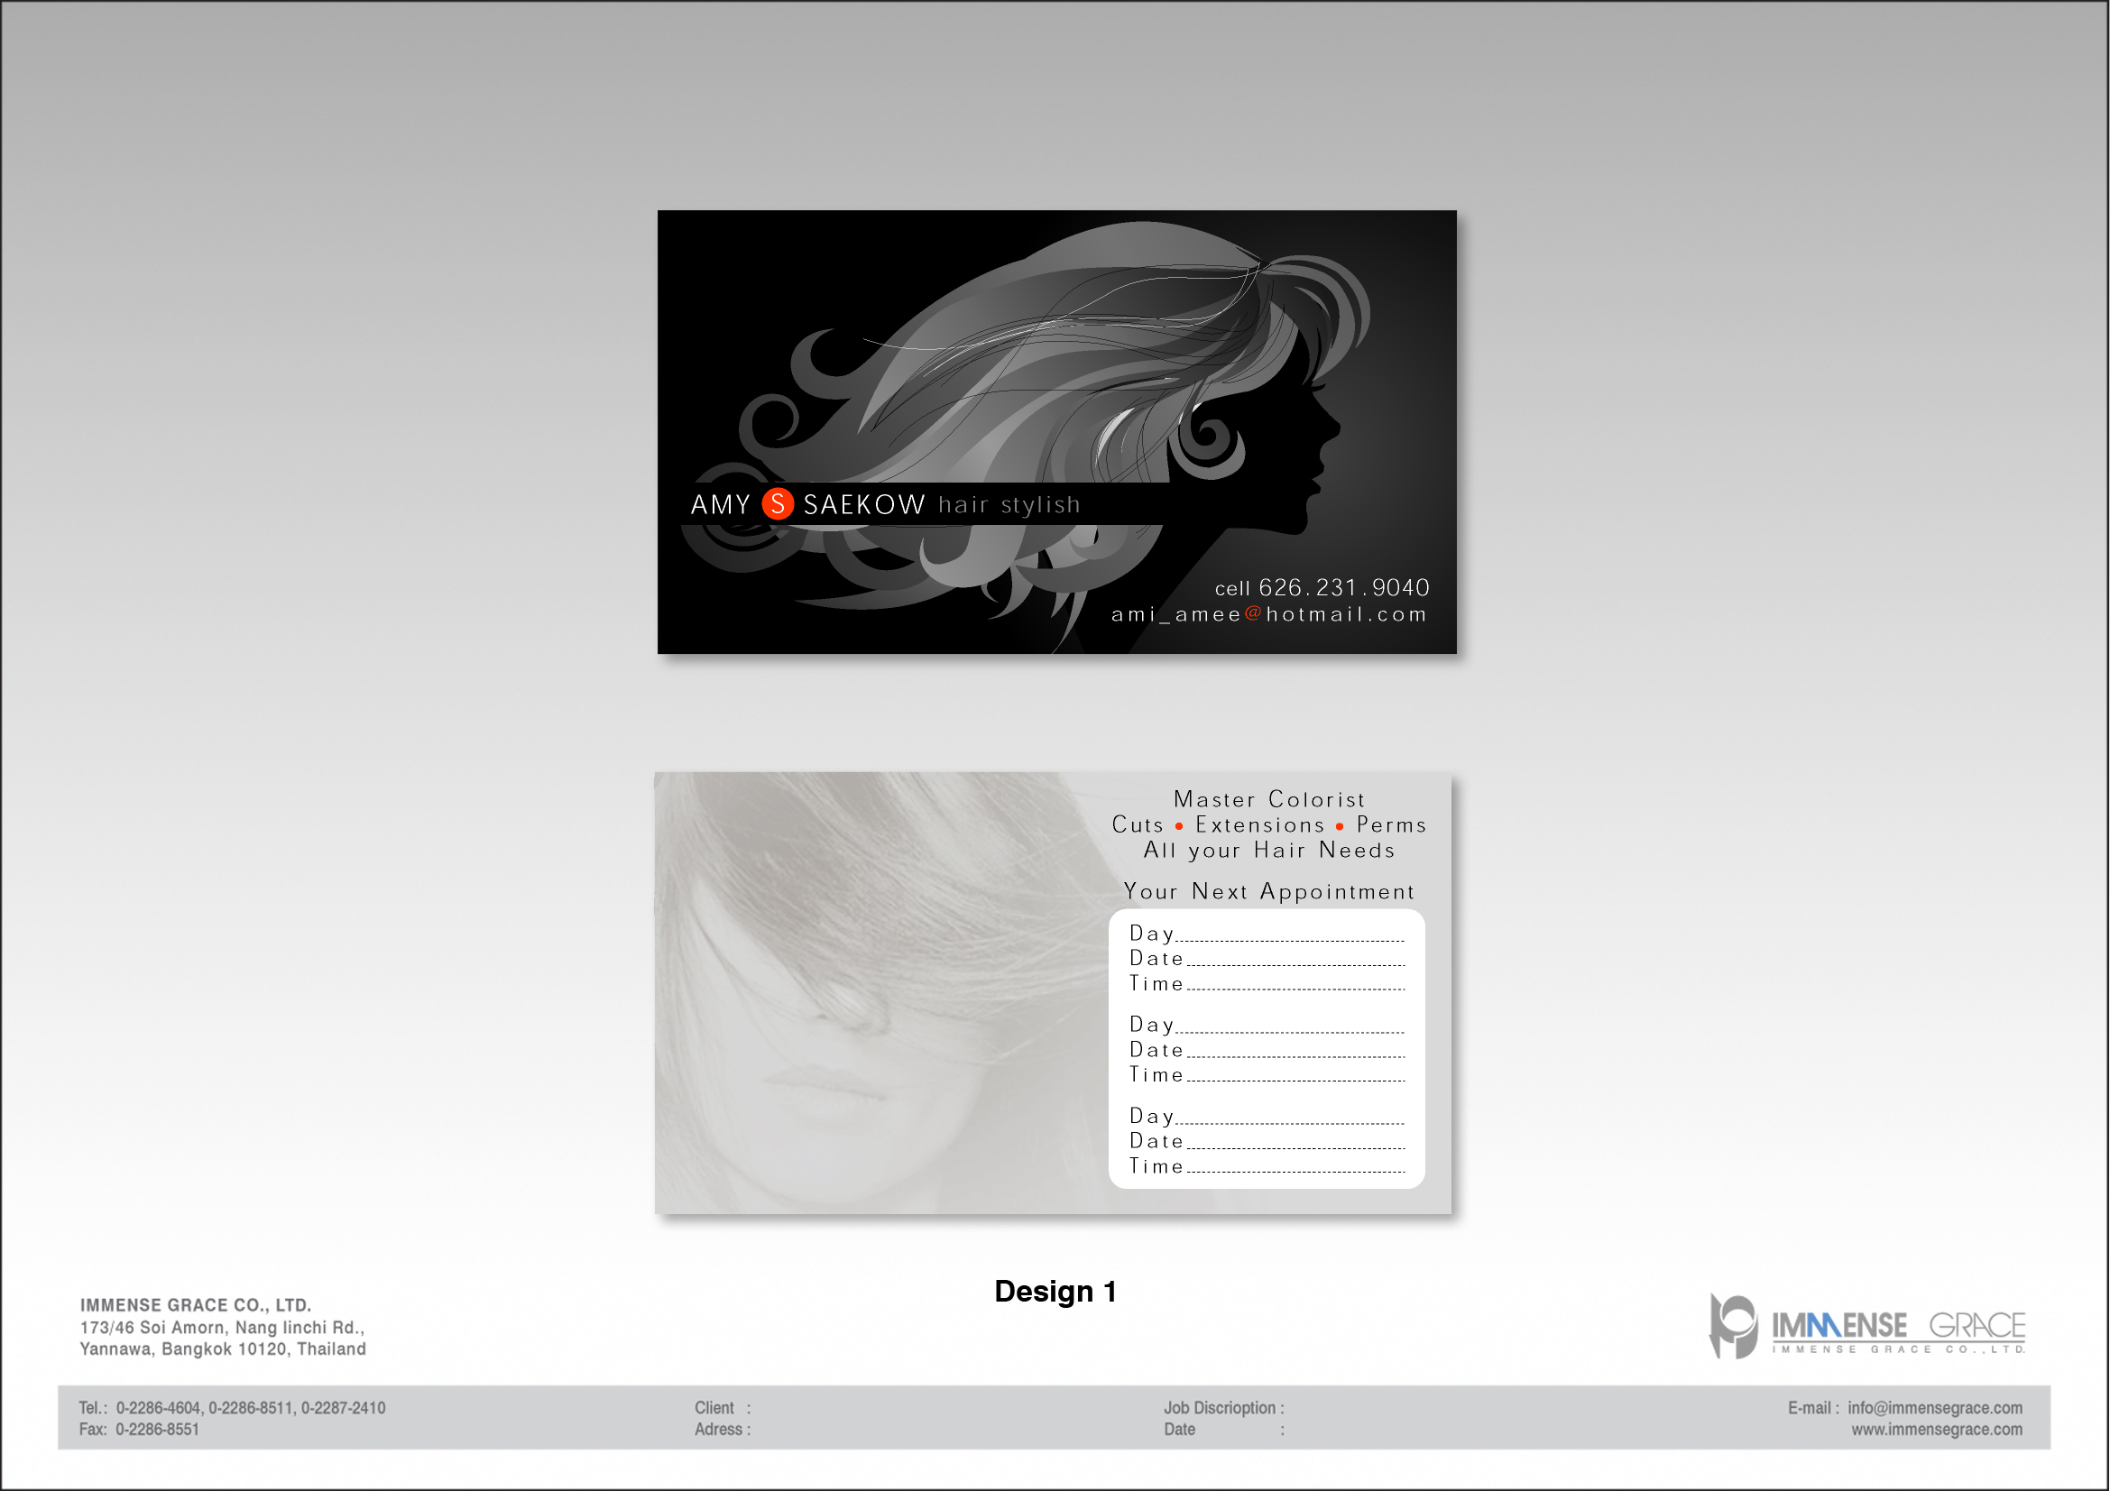Click the Job Discrioption field label
The width and height of the screenshot is (2110, 1491).
[x=1223, y=1407]
